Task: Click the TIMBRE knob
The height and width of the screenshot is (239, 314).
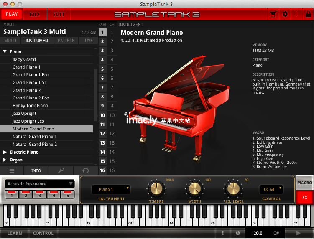Action: [156, 188]
